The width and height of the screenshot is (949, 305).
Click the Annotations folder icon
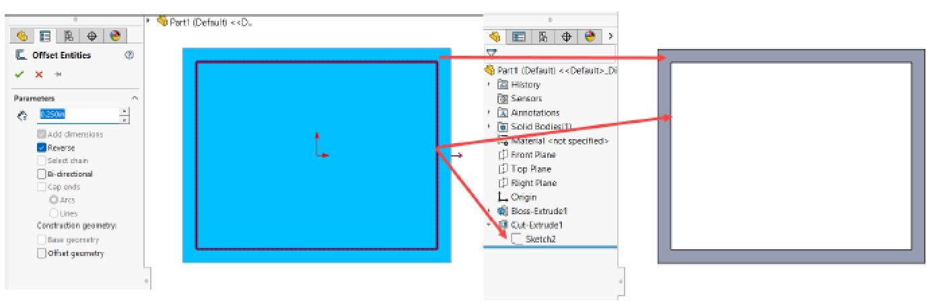pyautogui.click(x=502, y=112)
